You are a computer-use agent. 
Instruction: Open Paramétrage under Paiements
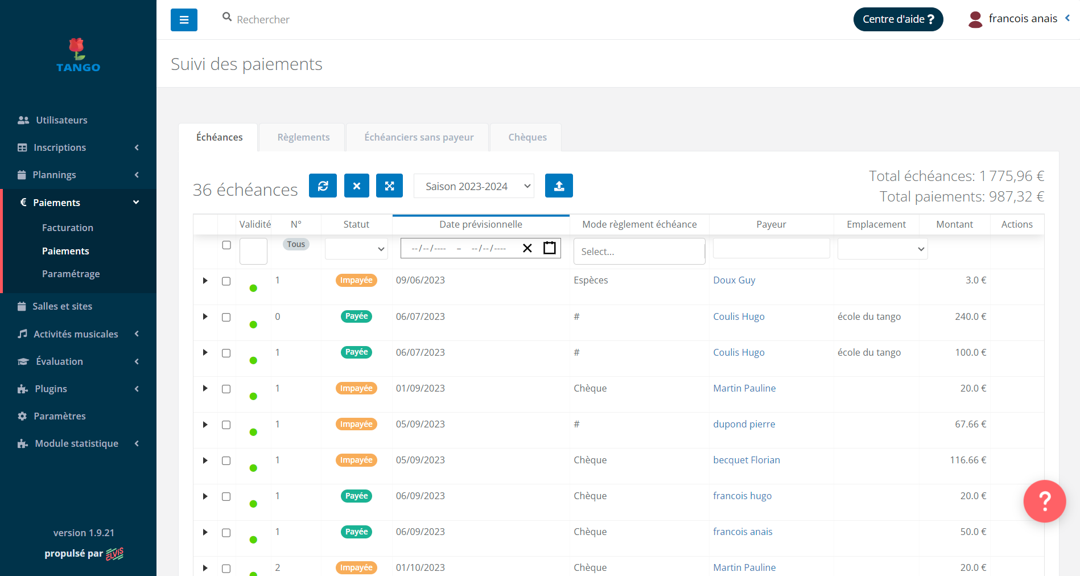click(x=71, y=274)
